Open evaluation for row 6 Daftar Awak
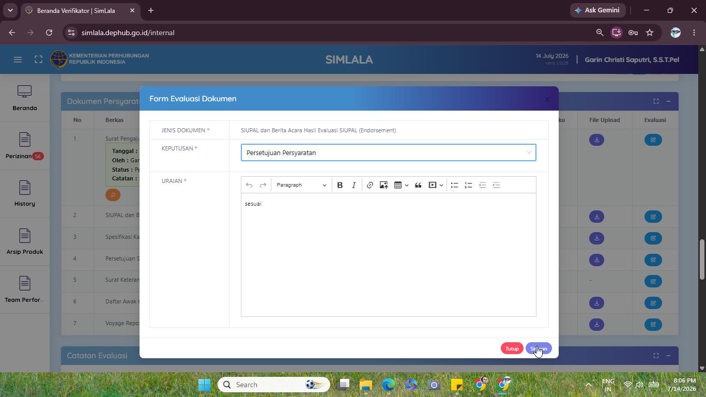The width and height of the screenshot is (706, 397). point(653,303)
